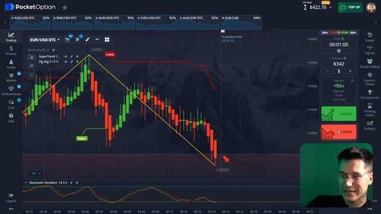Open Social Trading
The image size is (381, 214).
click(370, 64)
